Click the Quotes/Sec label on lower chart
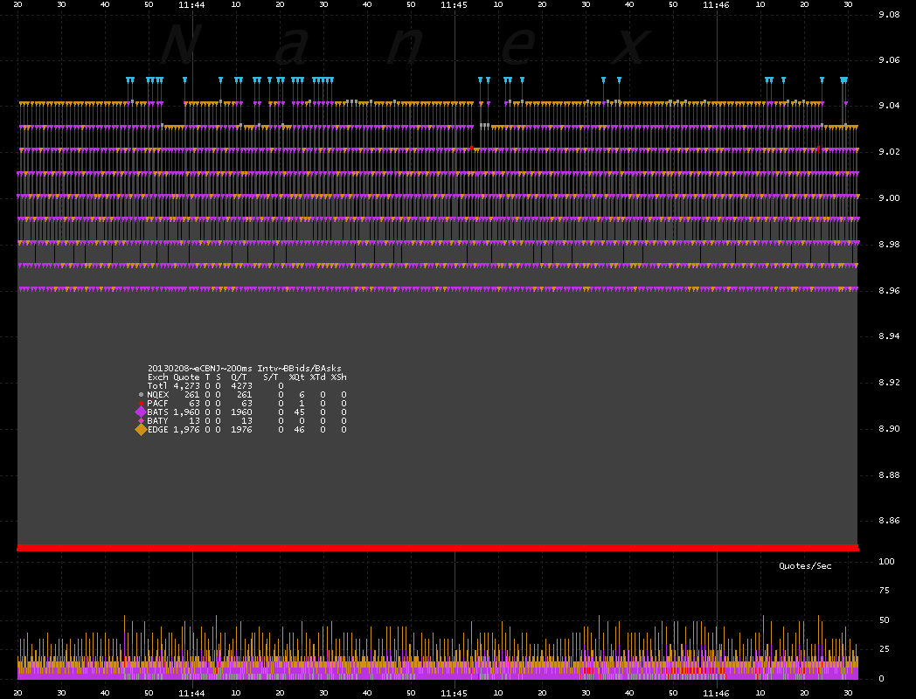This screenshot has width=916, height=699. [805, 566]
